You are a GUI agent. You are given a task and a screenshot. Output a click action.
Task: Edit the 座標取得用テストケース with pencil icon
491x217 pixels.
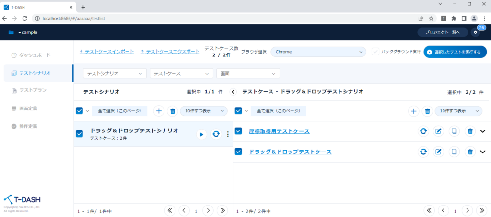438,131
